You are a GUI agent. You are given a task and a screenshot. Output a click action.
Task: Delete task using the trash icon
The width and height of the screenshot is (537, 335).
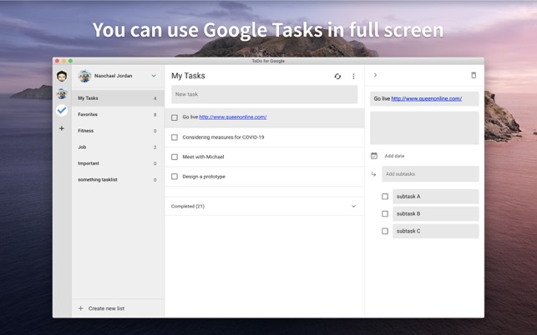(x=474, y=76)
